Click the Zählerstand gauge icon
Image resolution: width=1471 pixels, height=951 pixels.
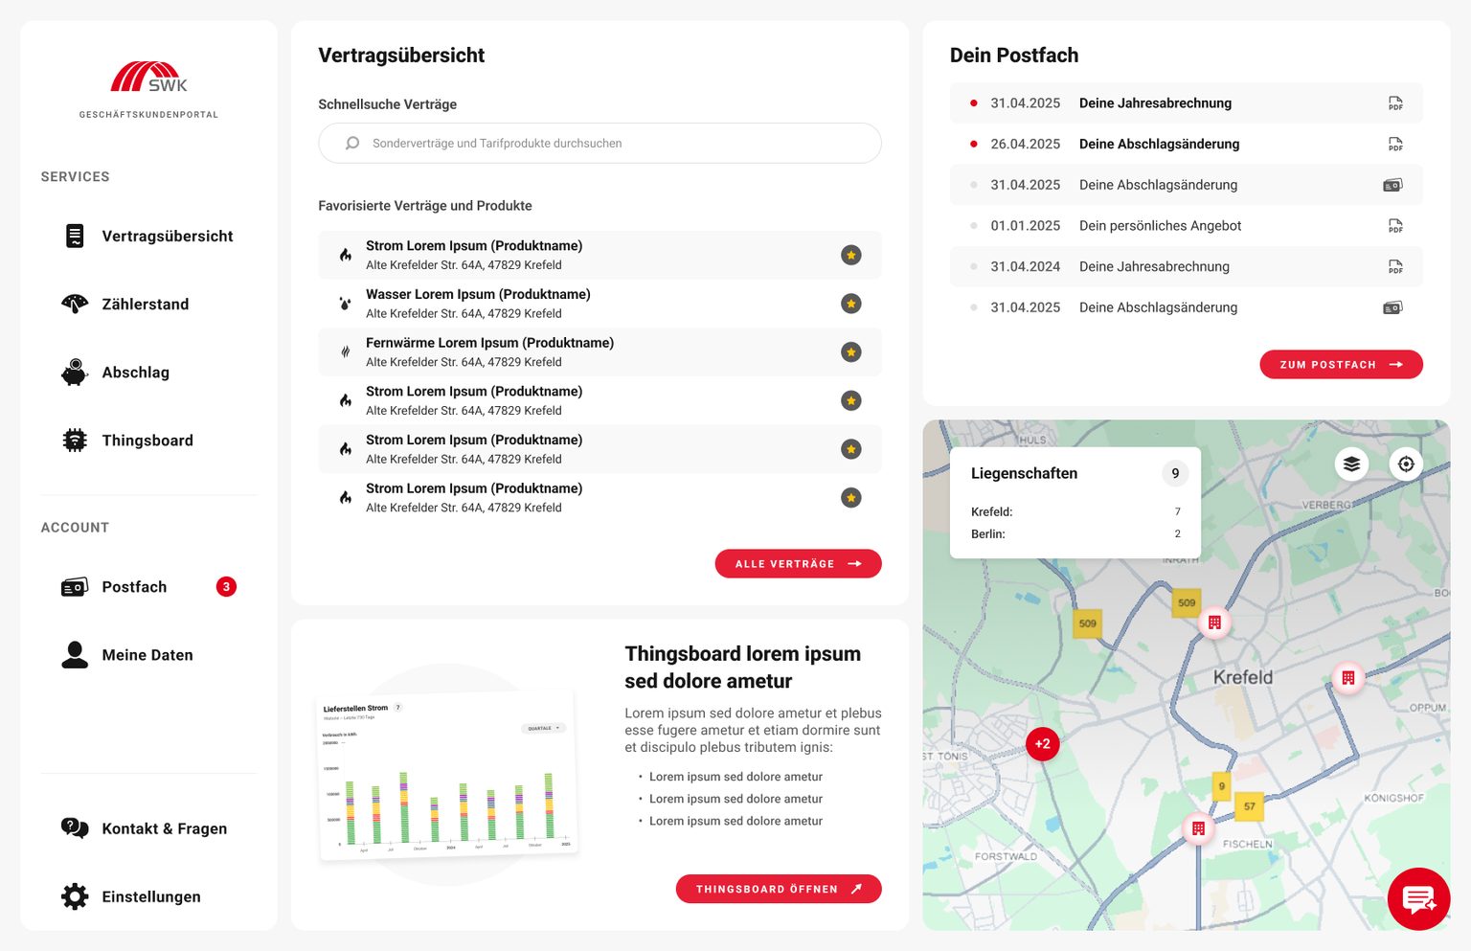pyautogui.click(x=75, y=305)
